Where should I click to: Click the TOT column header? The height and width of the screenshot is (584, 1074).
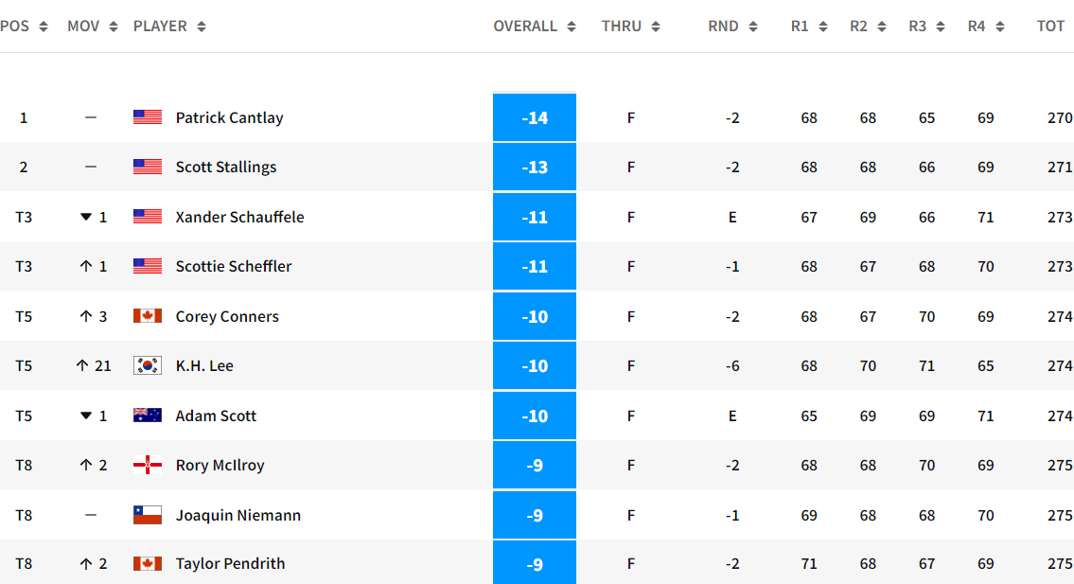1050,27
